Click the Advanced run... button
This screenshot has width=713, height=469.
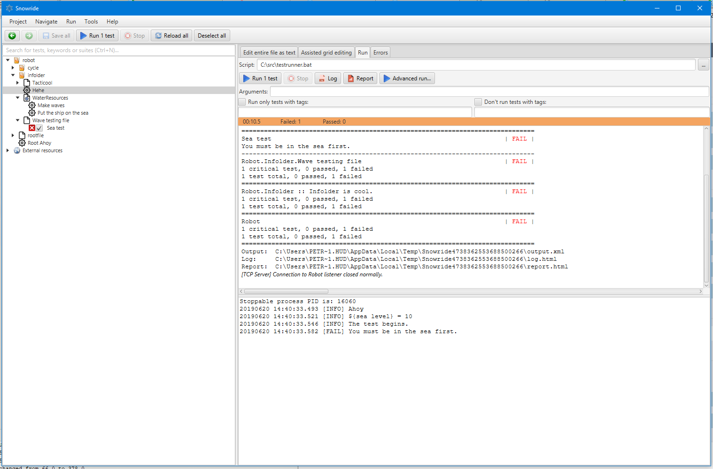pyautogui.click(x=407, y=78)
